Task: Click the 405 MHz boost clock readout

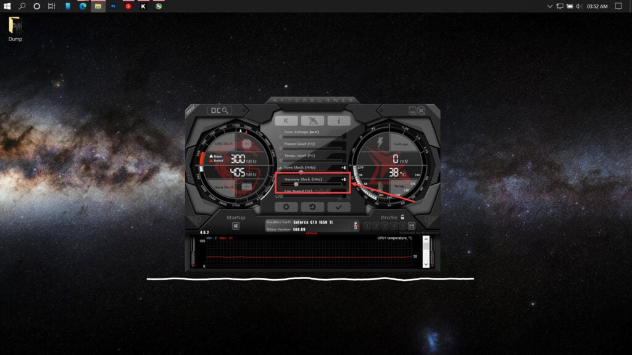Action: click(x=243, y=173)
